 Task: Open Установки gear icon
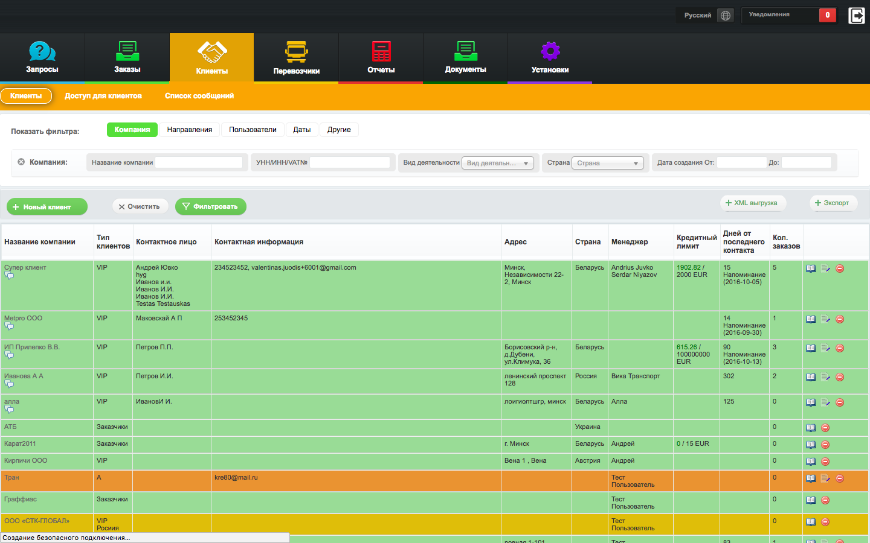coord(550,52)
